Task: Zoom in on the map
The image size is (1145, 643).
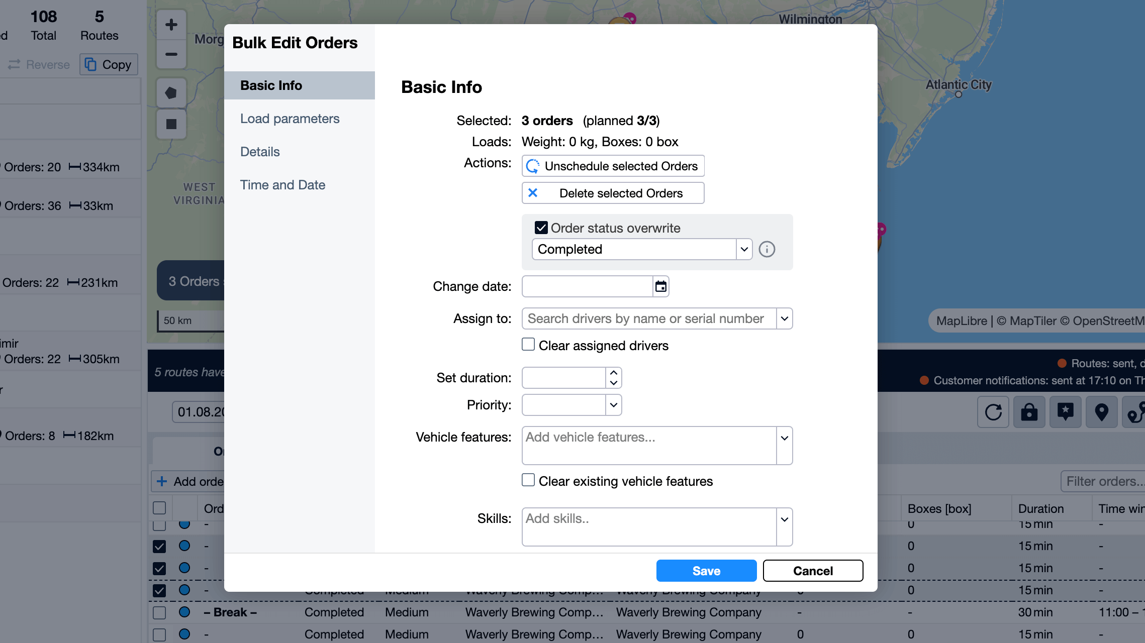Action: coord(171,24)
